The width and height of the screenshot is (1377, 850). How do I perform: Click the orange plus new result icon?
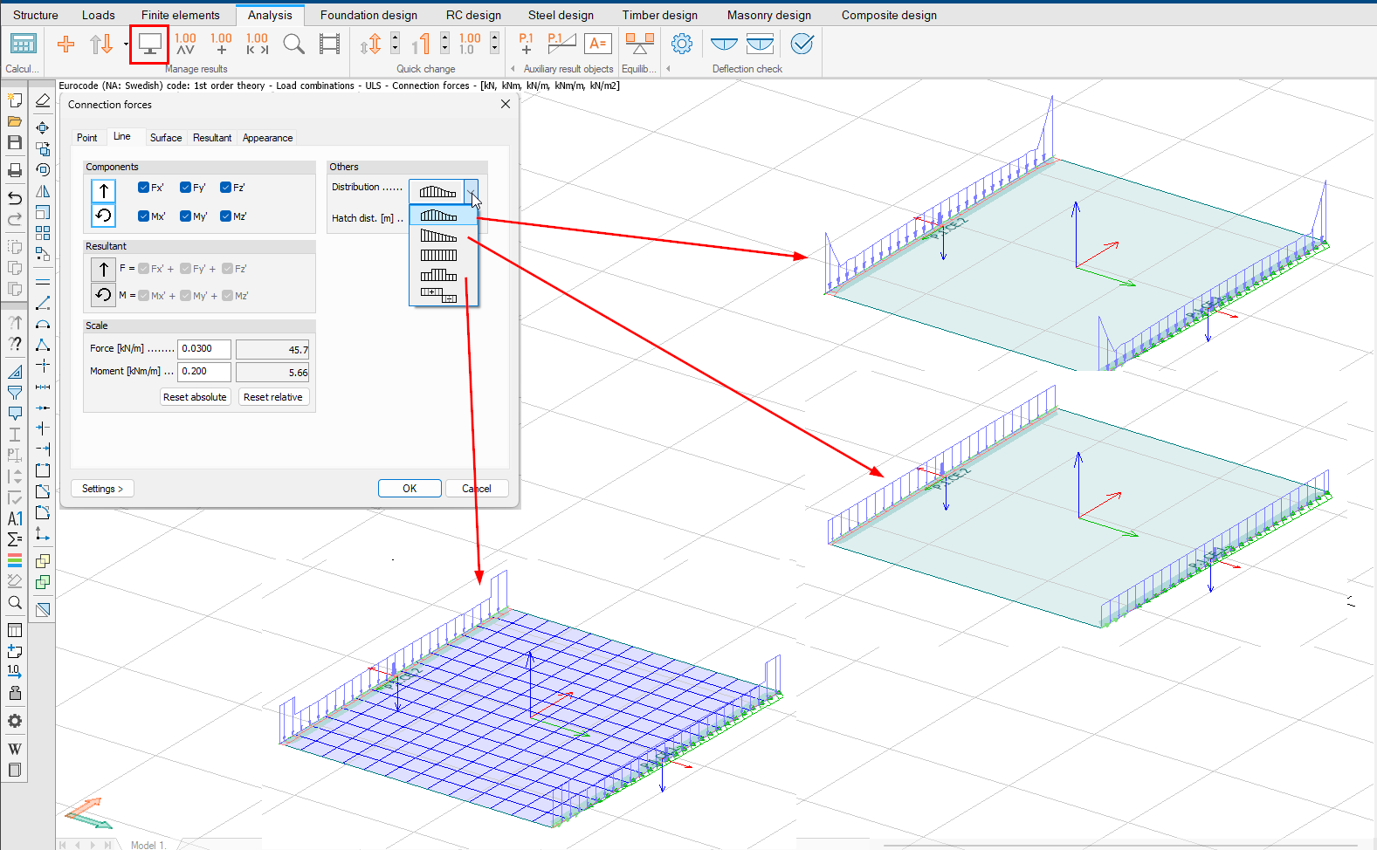coord(65,44)
